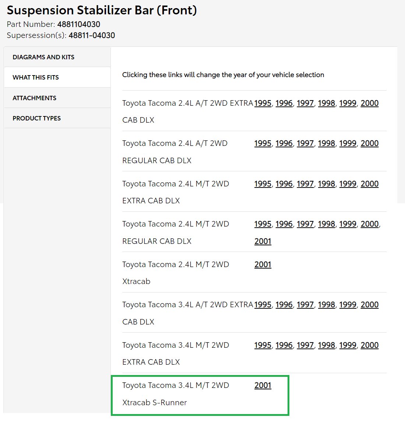405x424 pixels.
Task: Open 1995 for 2.4L M/T Regular Cab DLX
Action: [x=263, y=224]
